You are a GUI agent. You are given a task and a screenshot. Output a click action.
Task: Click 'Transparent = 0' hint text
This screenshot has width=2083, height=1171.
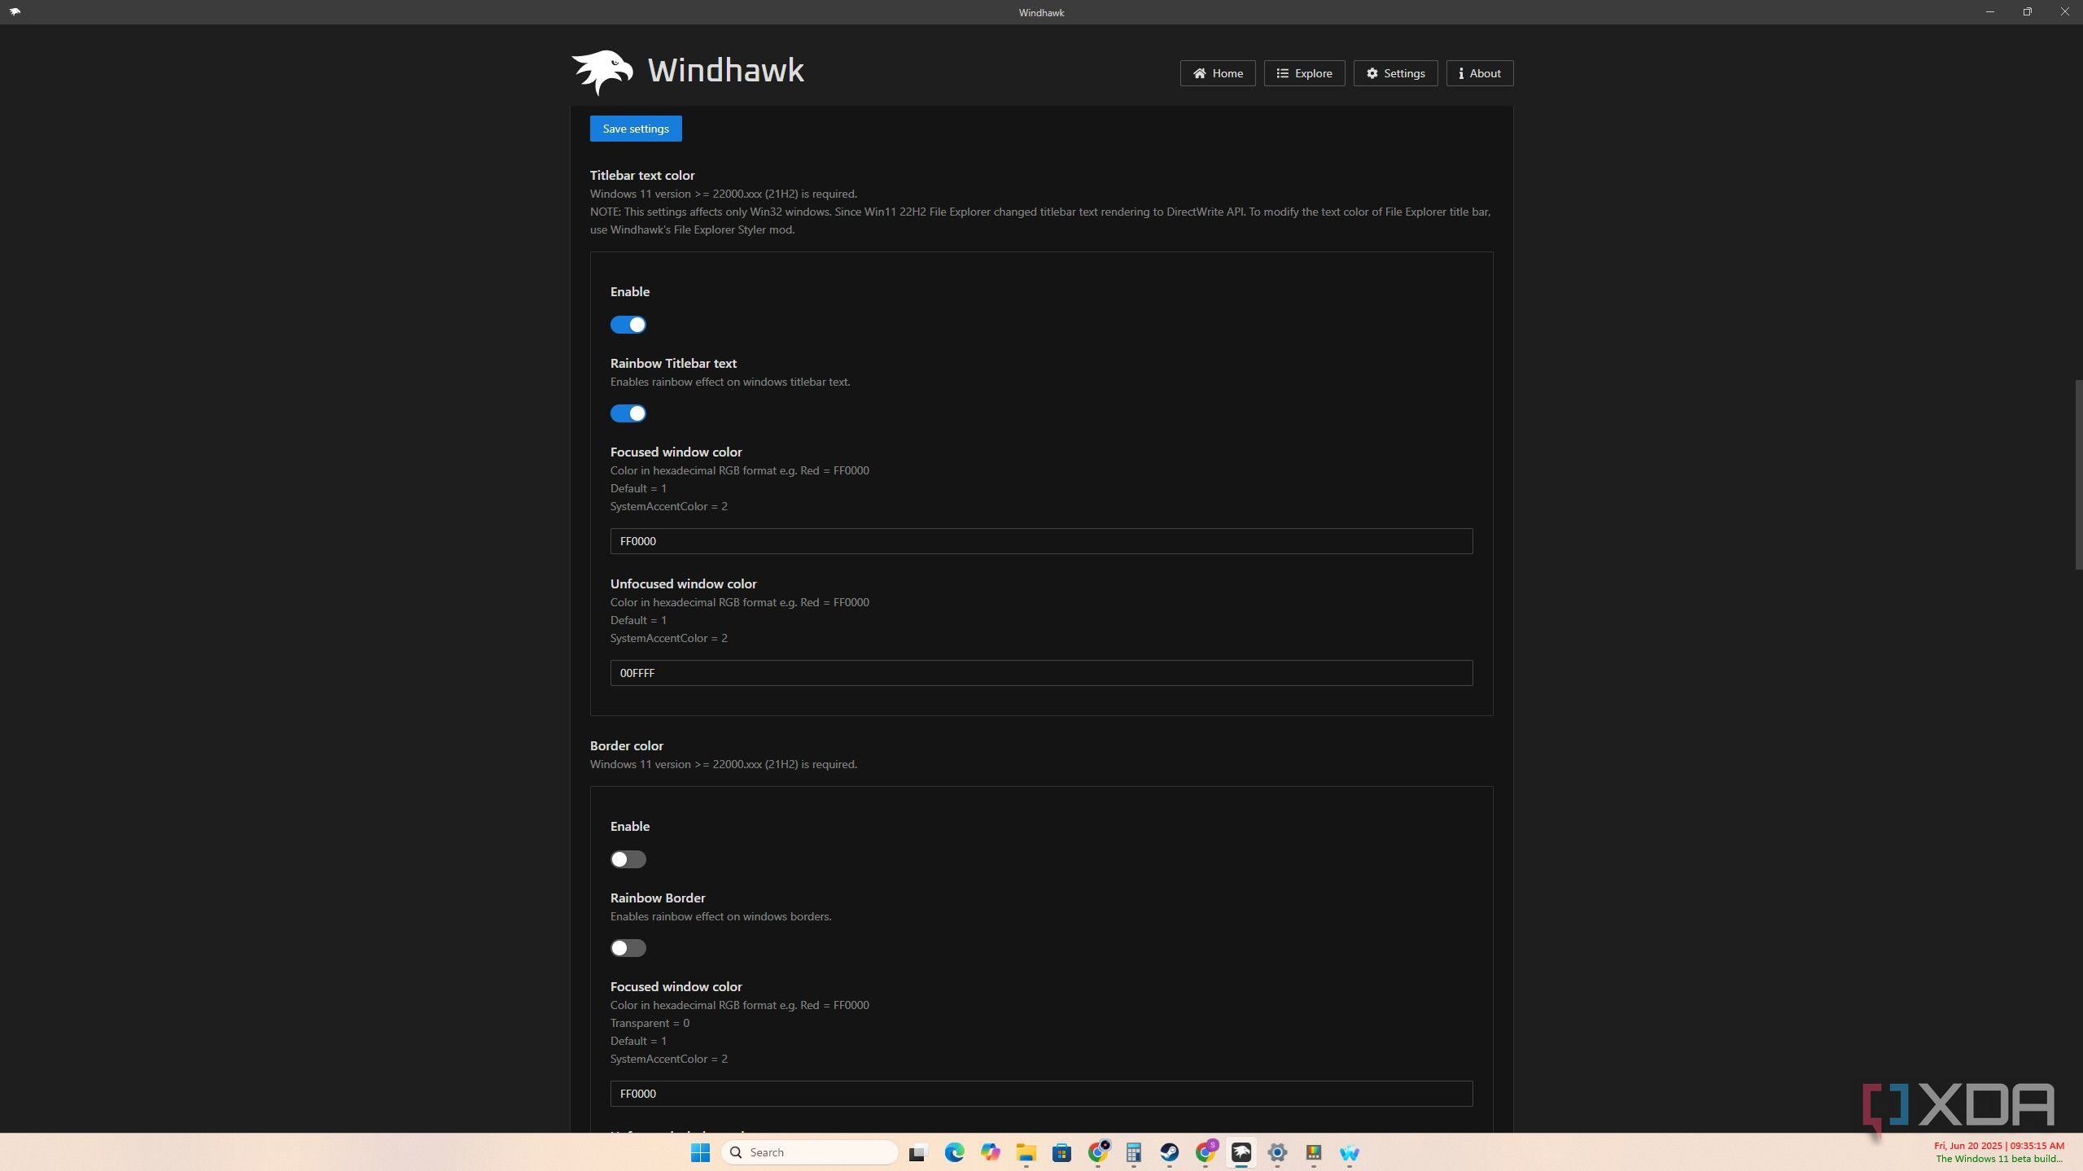coord(650,1023)
